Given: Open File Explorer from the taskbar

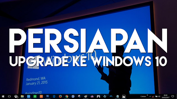Looking at the screenshot, I should (22, 97).
